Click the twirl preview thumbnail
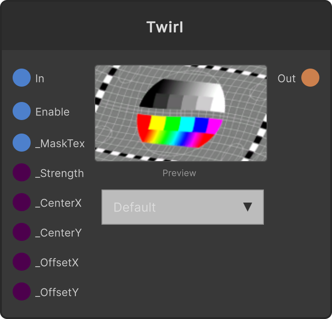This screenshot has width=332, height=319. (181, 113)
